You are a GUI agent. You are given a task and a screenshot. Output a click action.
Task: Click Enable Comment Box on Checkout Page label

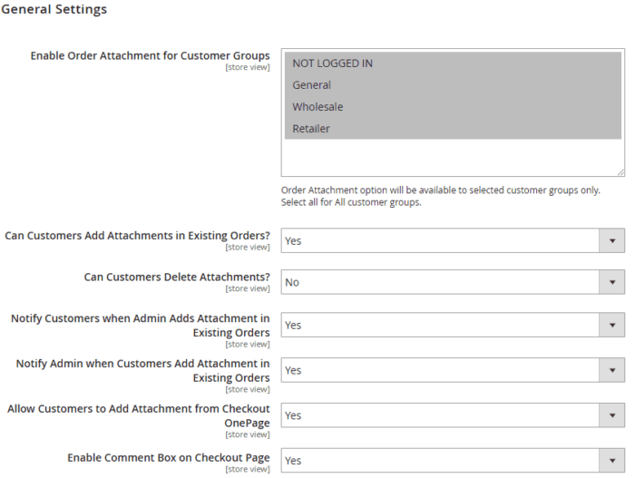coord(169,458)
